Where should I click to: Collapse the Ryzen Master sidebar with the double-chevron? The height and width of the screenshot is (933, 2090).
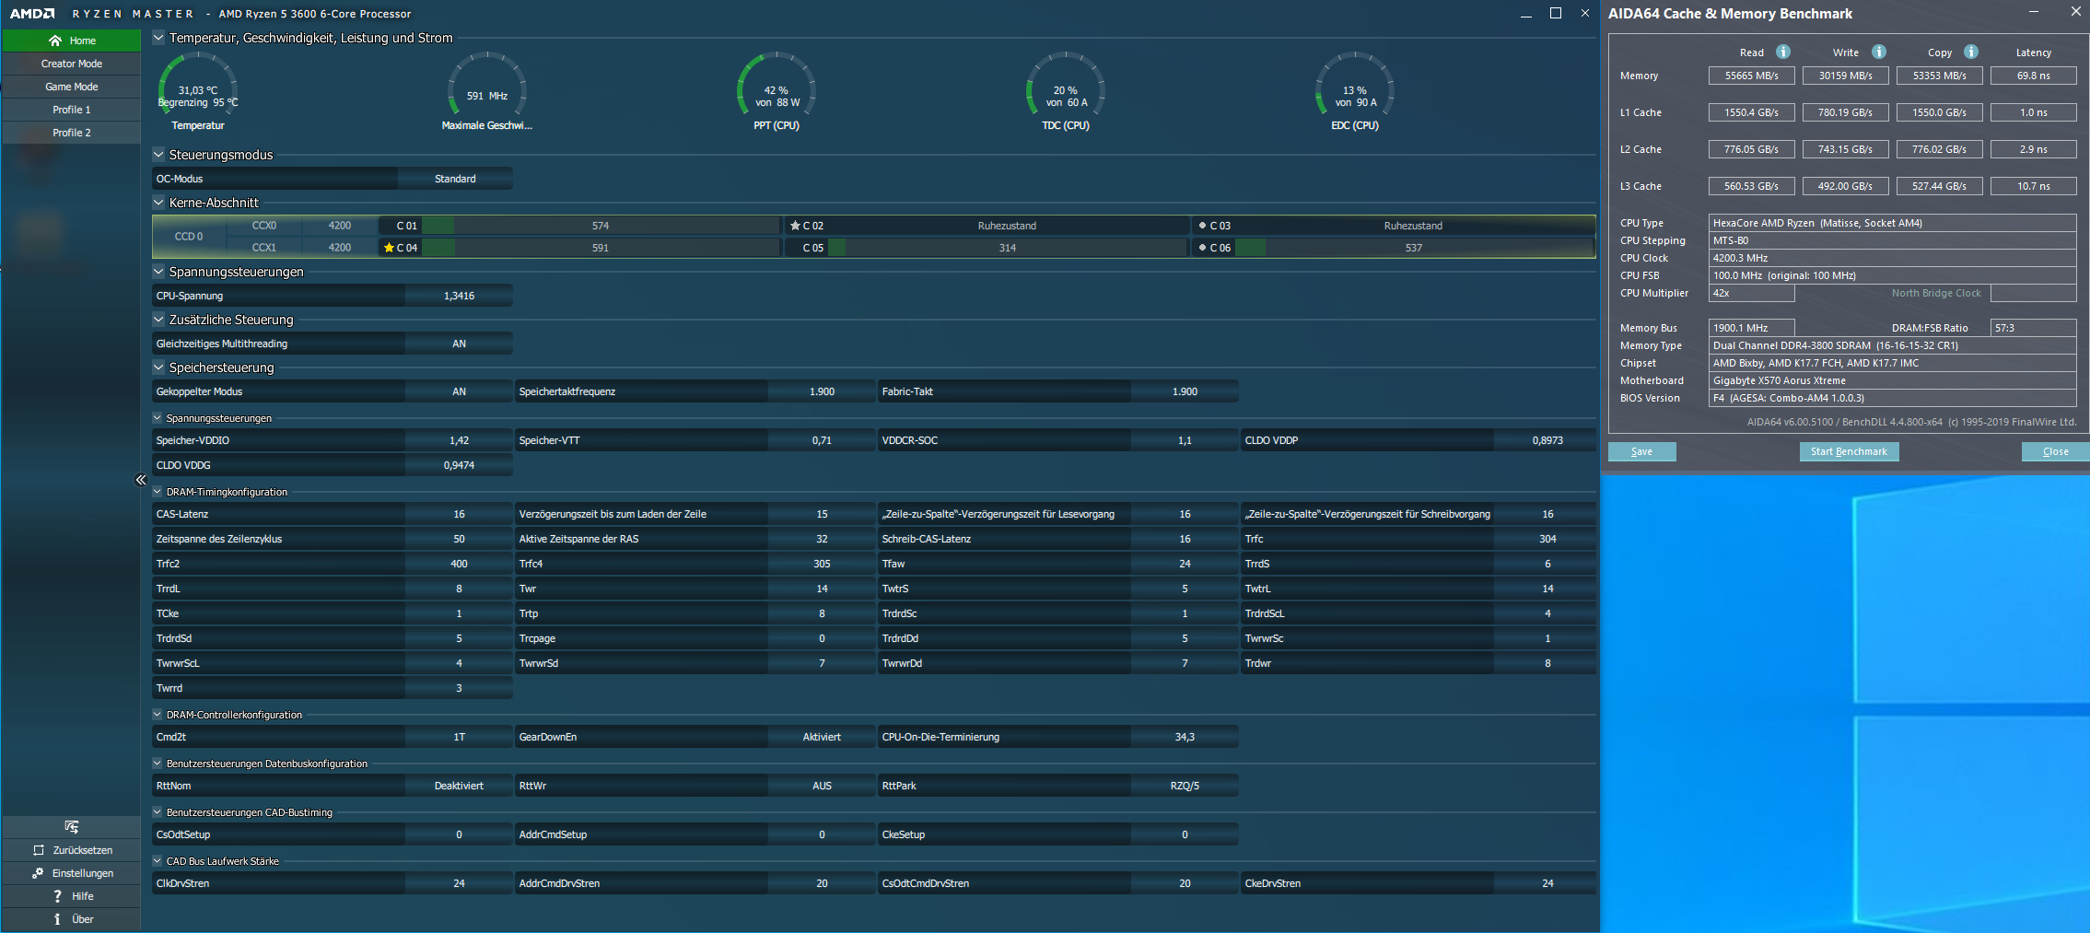point(140,480)
